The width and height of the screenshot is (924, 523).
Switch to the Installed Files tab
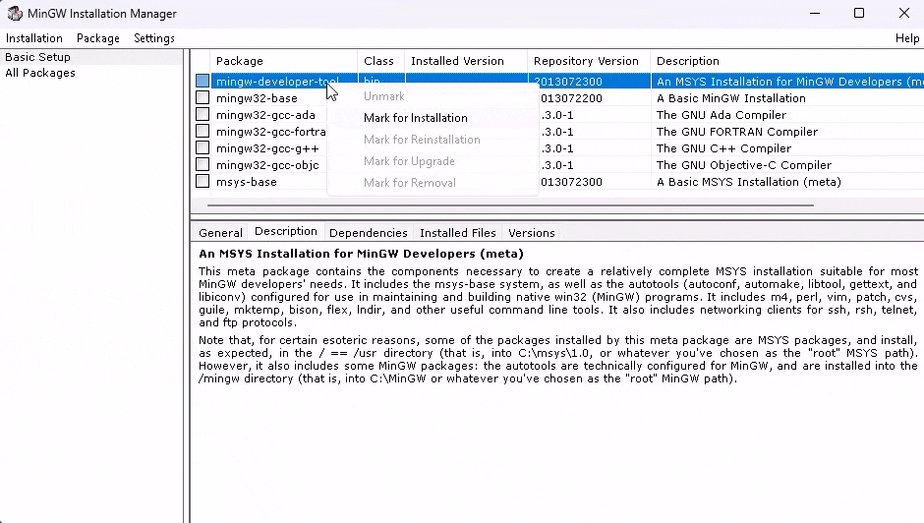(458, 233)
